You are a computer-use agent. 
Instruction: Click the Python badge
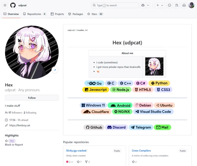tap(159, 83)
